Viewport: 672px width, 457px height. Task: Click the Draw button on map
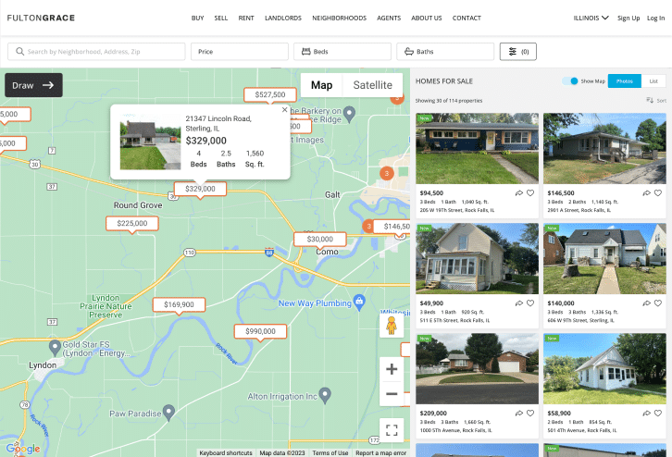tap(33, 85)
